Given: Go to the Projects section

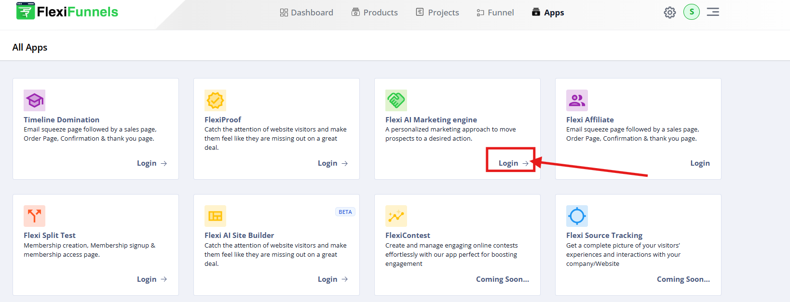Looking at the screenshot, I should pyautogui.click(x=437, y=13).
